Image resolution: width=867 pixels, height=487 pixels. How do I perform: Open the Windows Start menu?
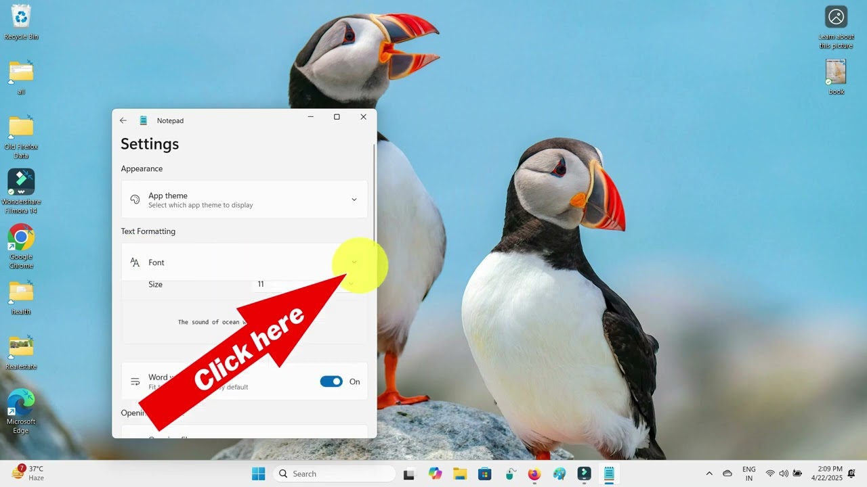[259, 473]
